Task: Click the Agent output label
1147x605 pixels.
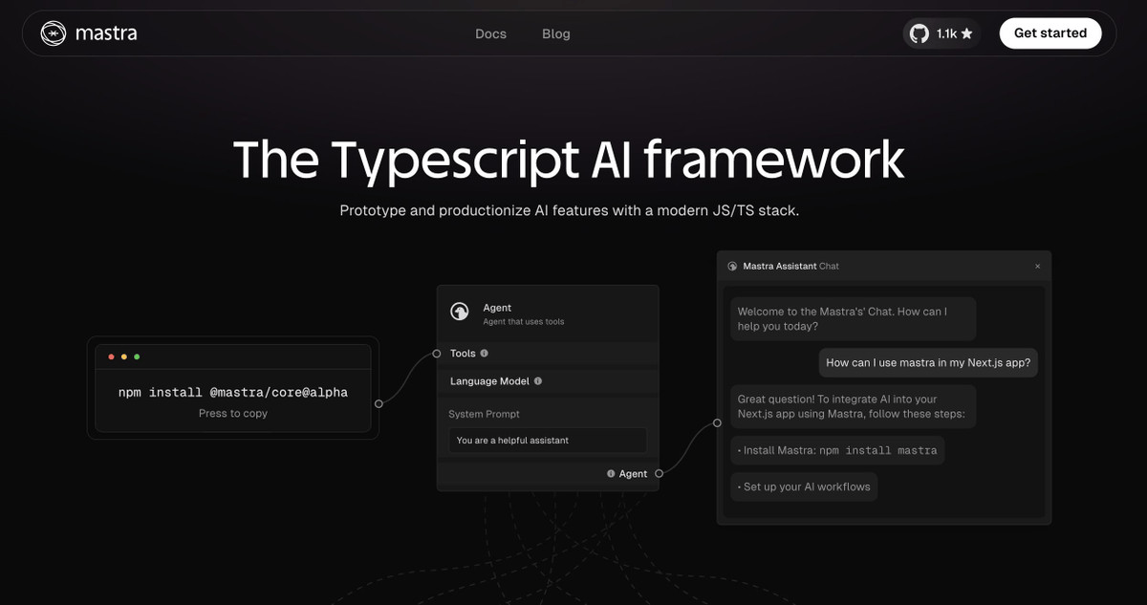Action: [633, 474]
